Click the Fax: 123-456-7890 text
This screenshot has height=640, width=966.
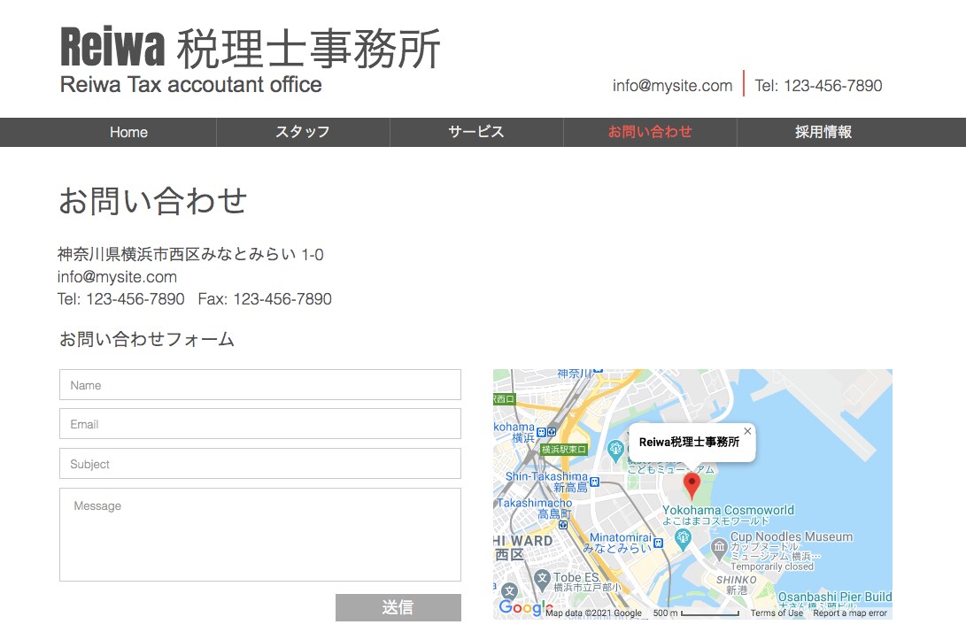point(265,299)
